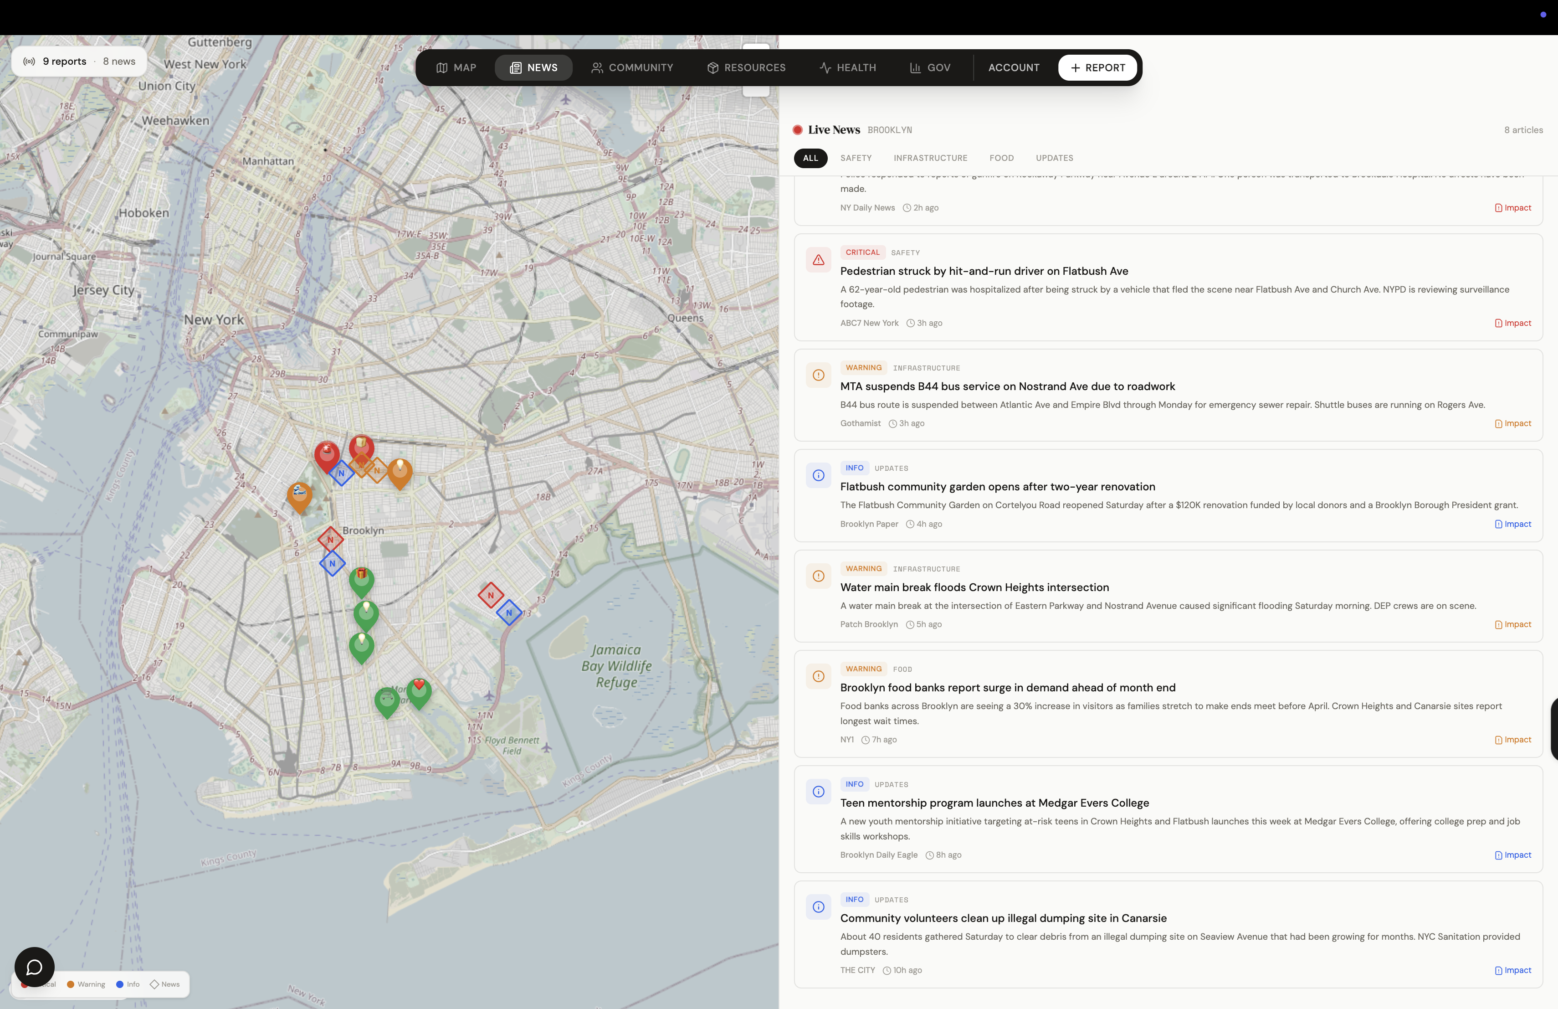1558x1009 pixels.
Task: Open the COMMUNITY tab
Action: pyautogui.click(x=632, y=67)
